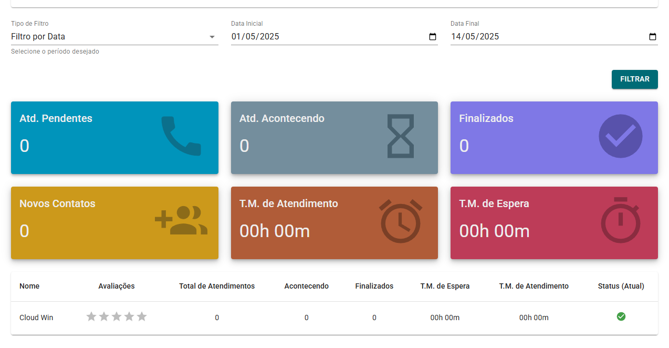Click the alarm clock icon on T.M. de Atendimento
Viewport: 669px width, 348px height.
coord(401,222)
